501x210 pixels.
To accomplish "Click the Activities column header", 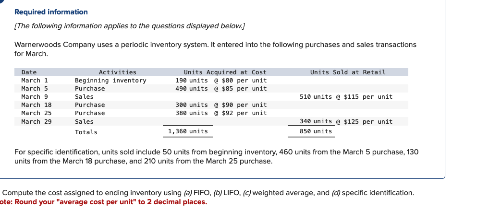I will click(118, 72).
